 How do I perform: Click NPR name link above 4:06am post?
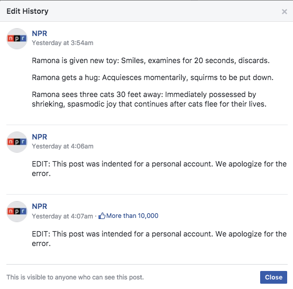(x=39, y=137)
